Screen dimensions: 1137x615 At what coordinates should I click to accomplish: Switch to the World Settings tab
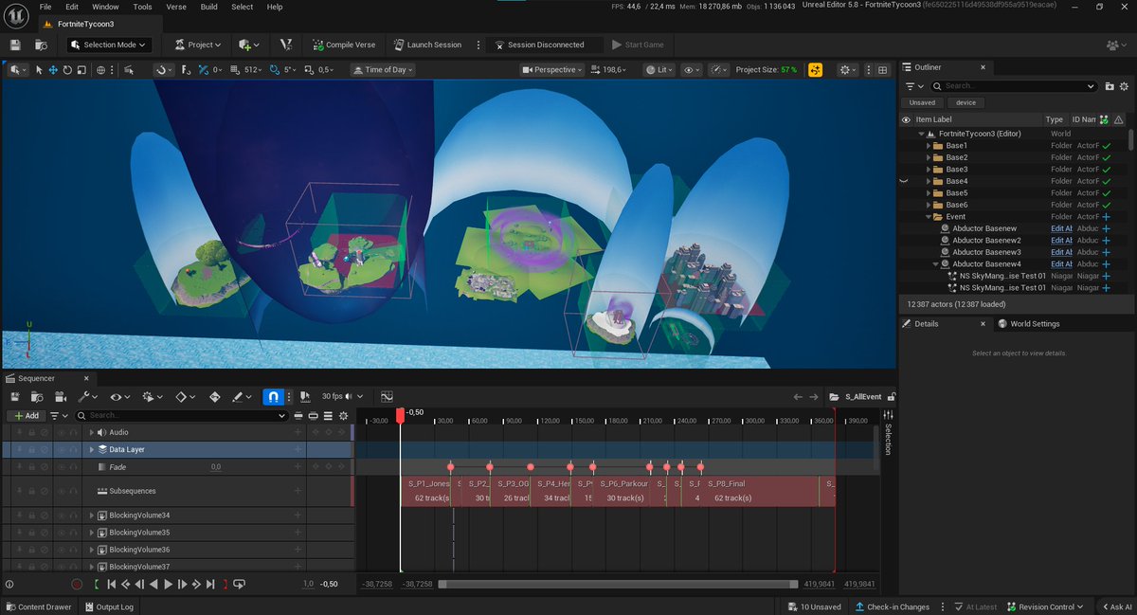click(1029, 324)
